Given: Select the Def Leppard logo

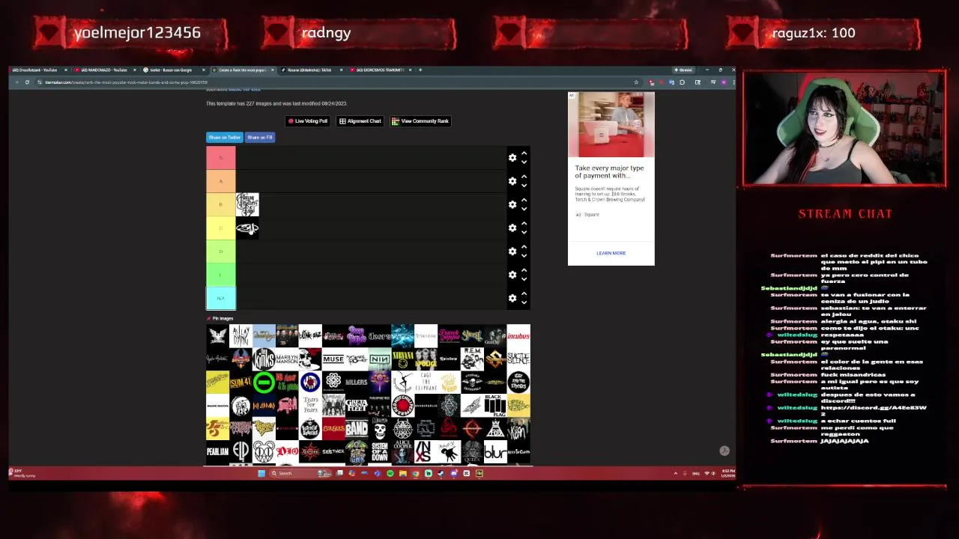Looking at the screenshot, I should pyautogui.click(x=264, y=405).
